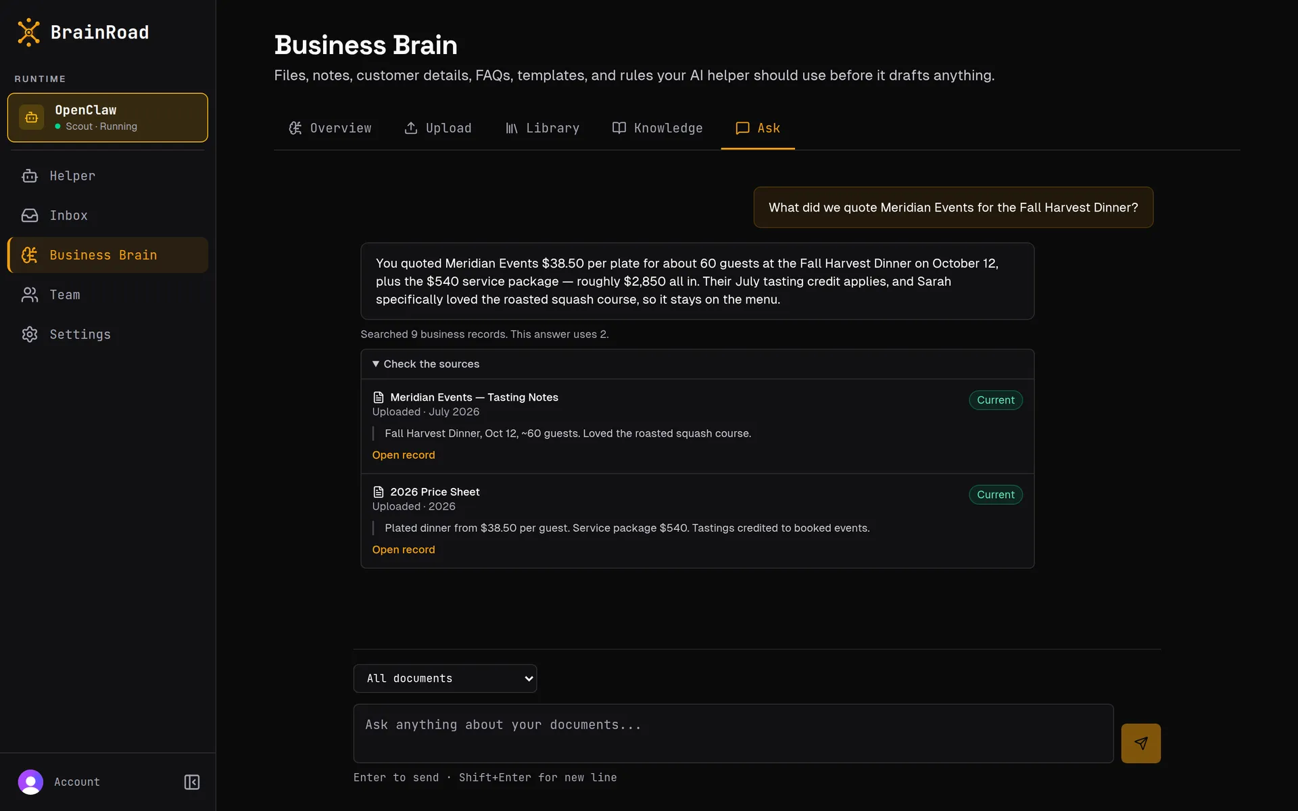The image size is (1298, 811).
Task: Switch to the Knowledge tab
Action: point(657,128)
